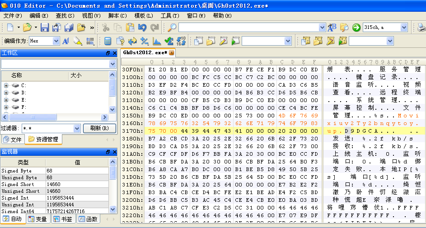Viewport: 426px width, 228px height.
Task: Switch to the 文件 workspace tab
Action: (13, 140)
